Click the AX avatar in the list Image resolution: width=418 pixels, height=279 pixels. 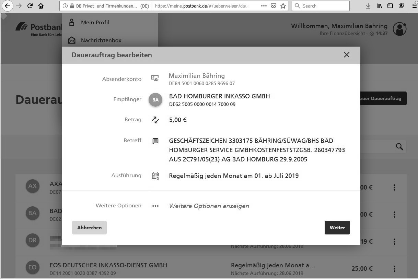[32, 186]
